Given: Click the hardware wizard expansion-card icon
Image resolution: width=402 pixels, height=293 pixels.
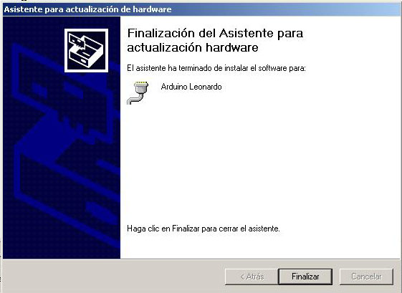Looking at the screenshot, I should pos(87,50).
